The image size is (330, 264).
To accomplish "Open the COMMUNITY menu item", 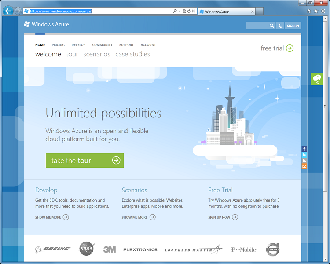I will (102, 45).
